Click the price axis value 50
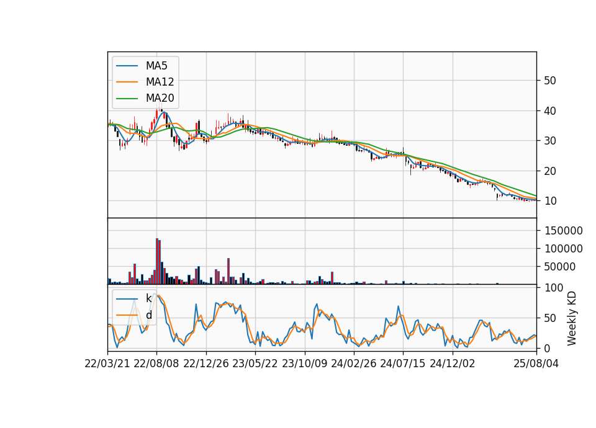596x428 pixels. pos(550,81)
